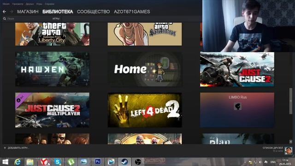The image size is (295, 166).
Task: Focus the library search field
Action: 26,18
